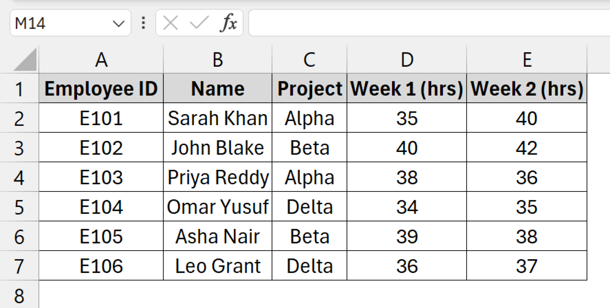Click the Employee ID header cell
The height and width of the screenshot is (308, 610).
(x=101, y=88)
